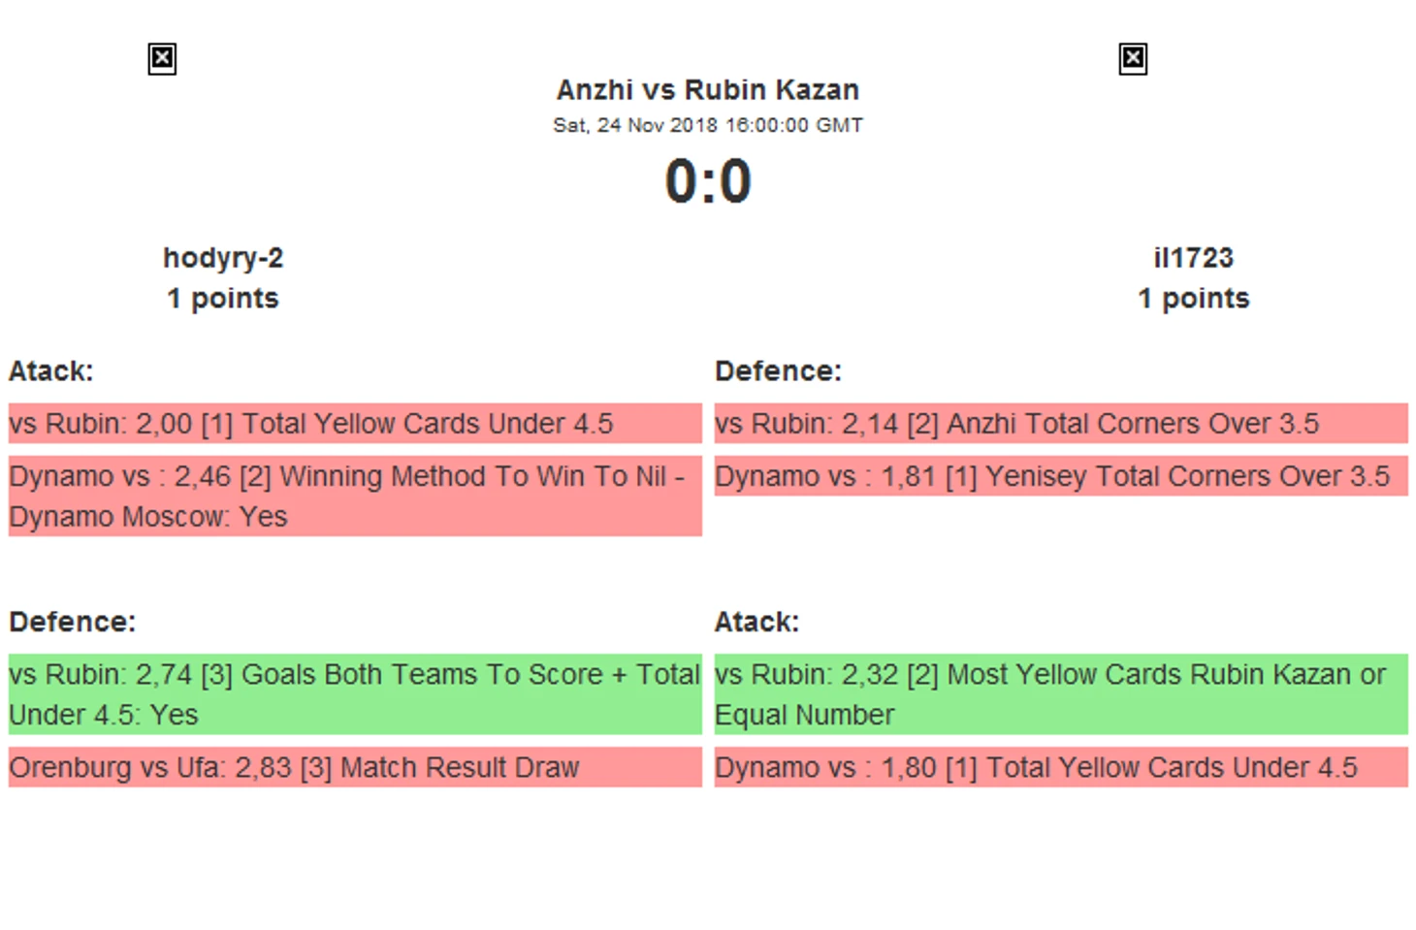Viewport: 1416px width, 930px height.
Task: Click the broken image icon above hodyry-2
Action: pyautogui.click(x=162, y=59)
